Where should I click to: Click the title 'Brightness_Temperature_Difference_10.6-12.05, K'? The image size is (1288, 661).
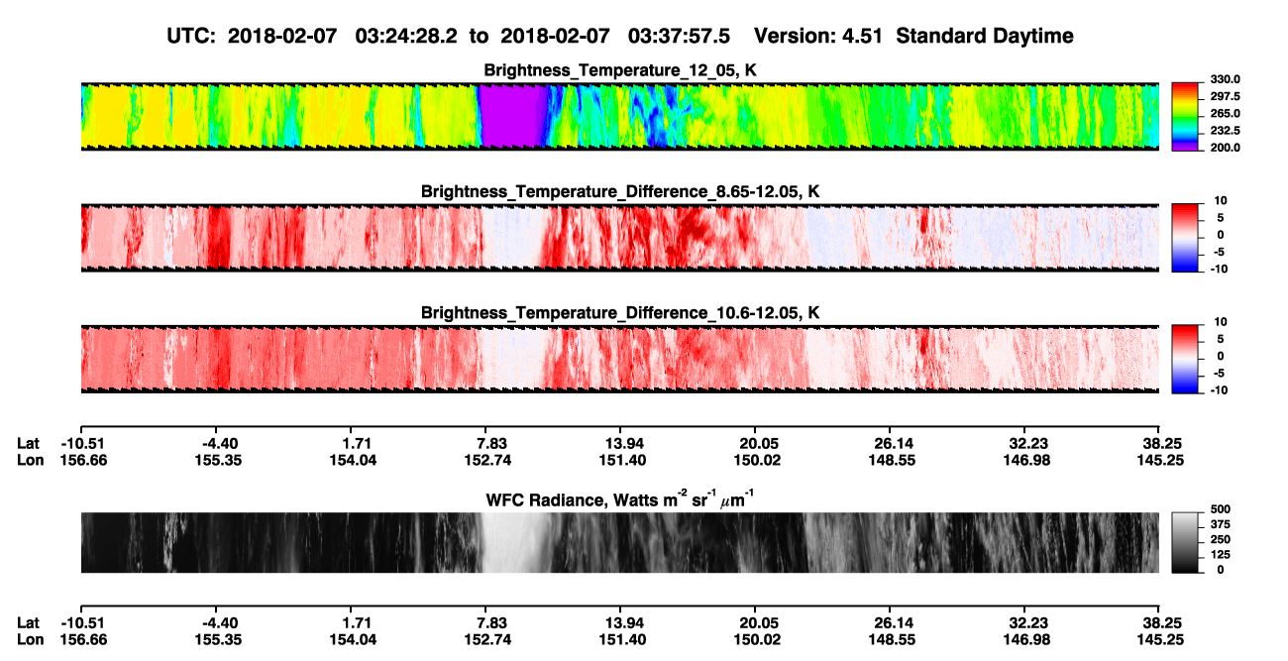point(621,312)
